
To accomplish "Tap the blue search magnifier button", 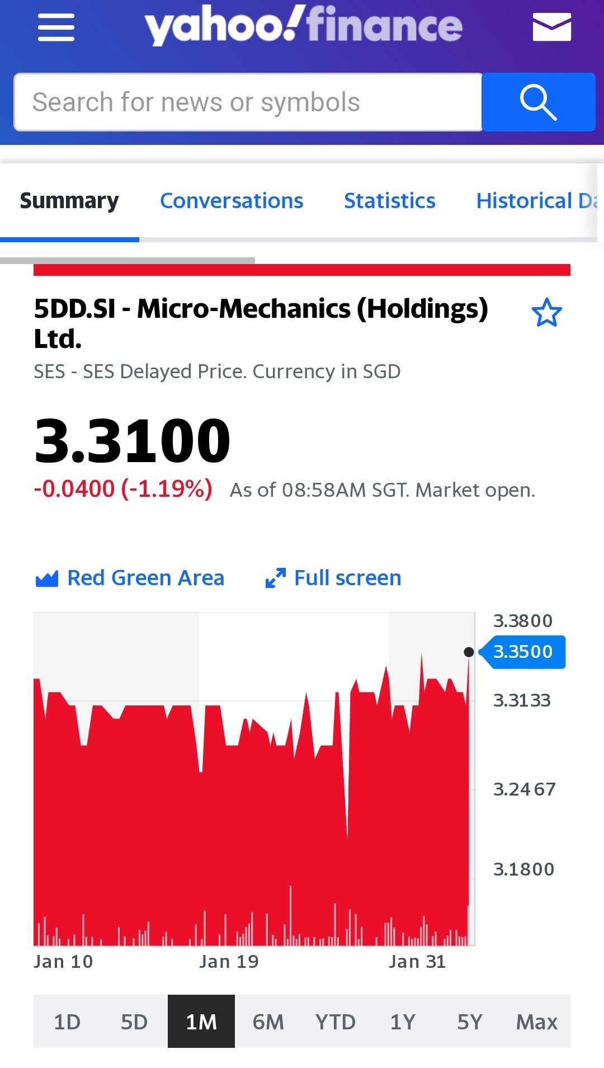I will 539,102.
